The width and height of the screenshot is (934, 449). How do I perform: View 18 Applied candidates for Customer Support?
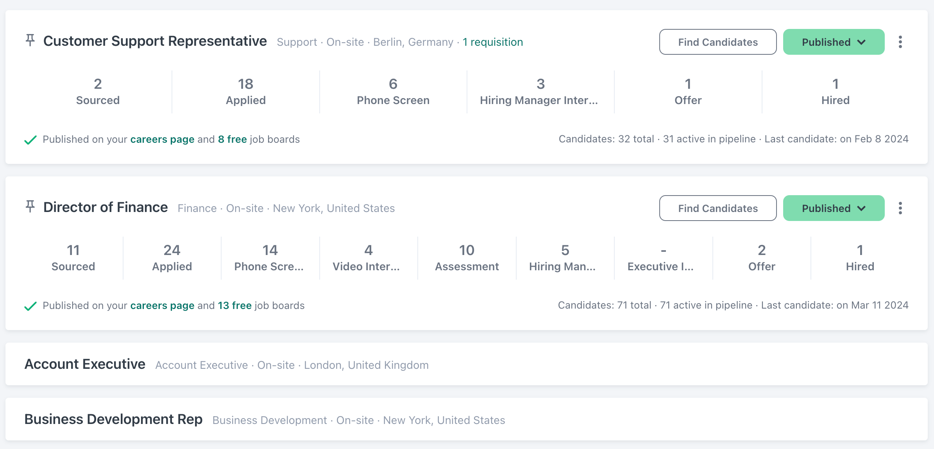245,92
